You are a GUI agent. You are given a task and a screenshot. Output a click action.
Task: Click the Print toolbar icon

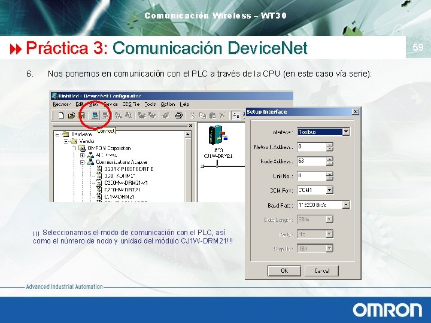[179, 115]
